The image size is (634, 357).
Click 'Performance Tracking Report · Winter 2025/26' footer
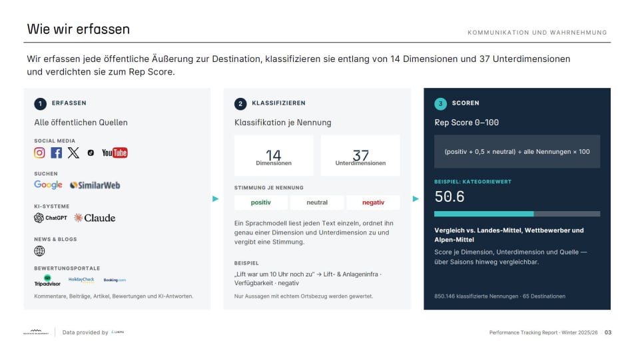click(x=543, y=332)
